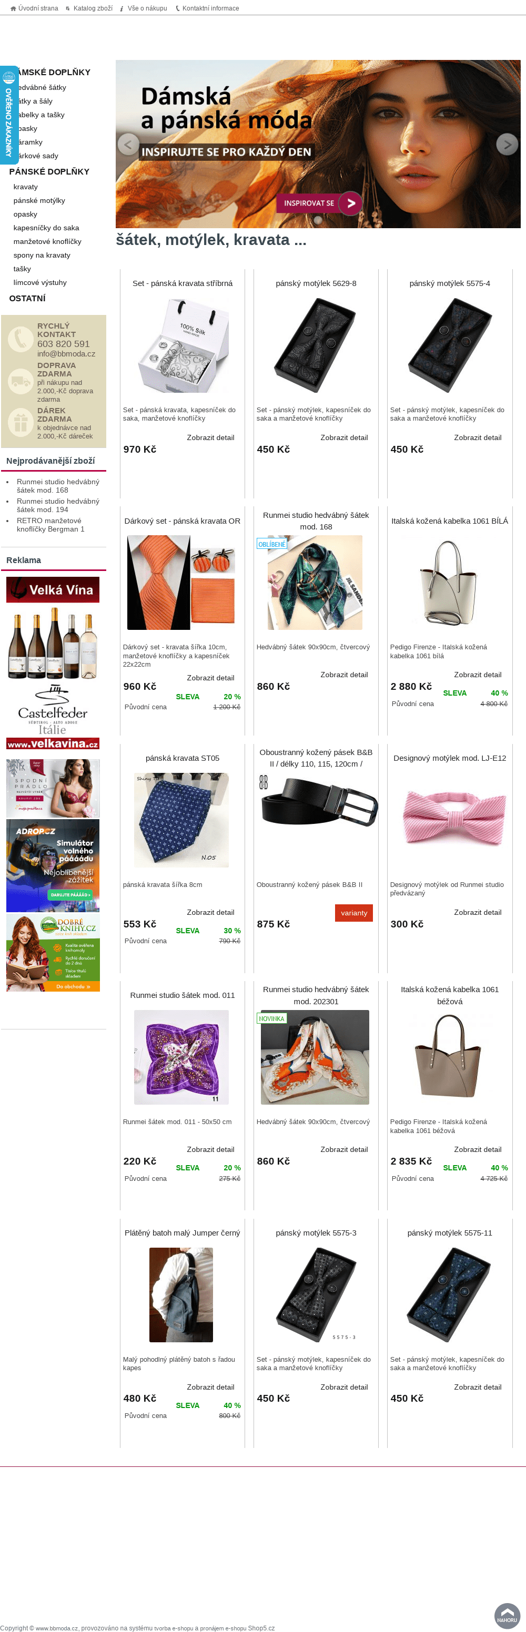Click Zobrazit detail for Set pánská kravata stříbrná

pyautogui.click(x=210, y=438)
